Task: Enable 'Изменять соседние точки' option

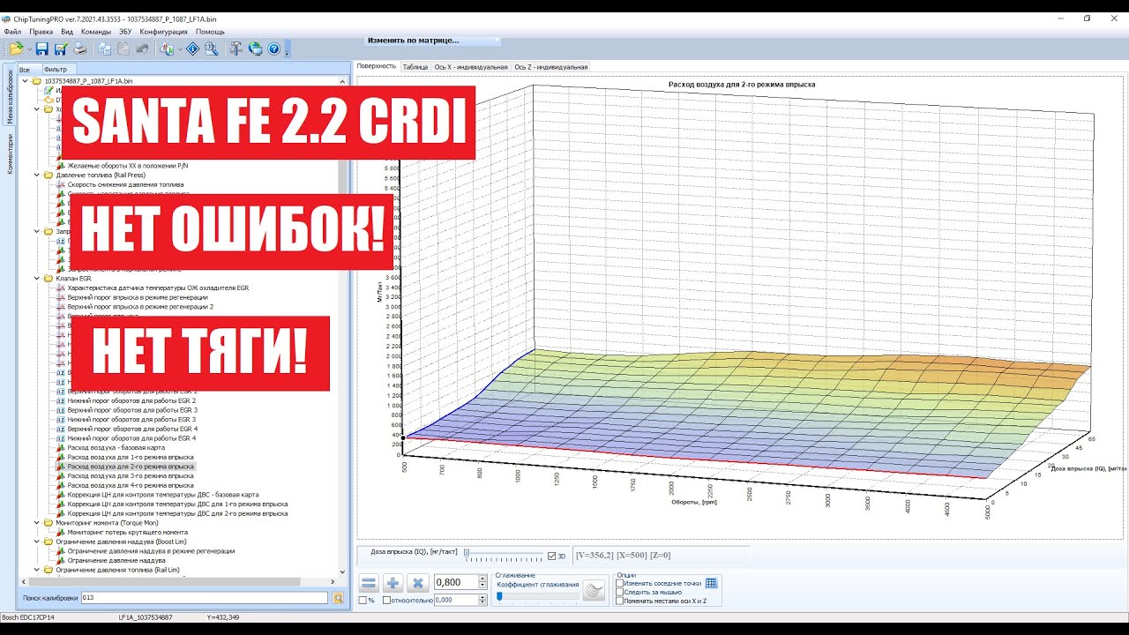Action: coord(619,583)
